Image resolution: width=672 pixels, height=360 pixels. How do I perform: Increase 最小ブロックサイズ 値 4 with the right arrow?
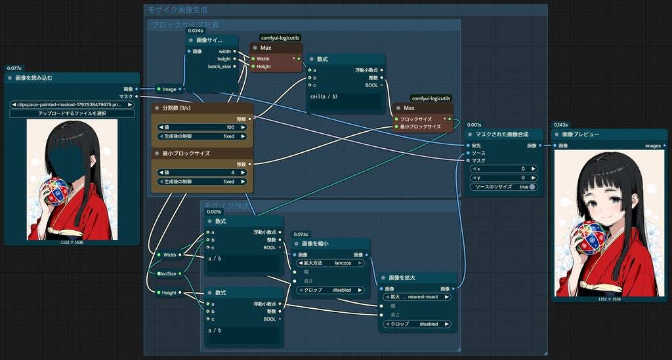coord(243,172)
